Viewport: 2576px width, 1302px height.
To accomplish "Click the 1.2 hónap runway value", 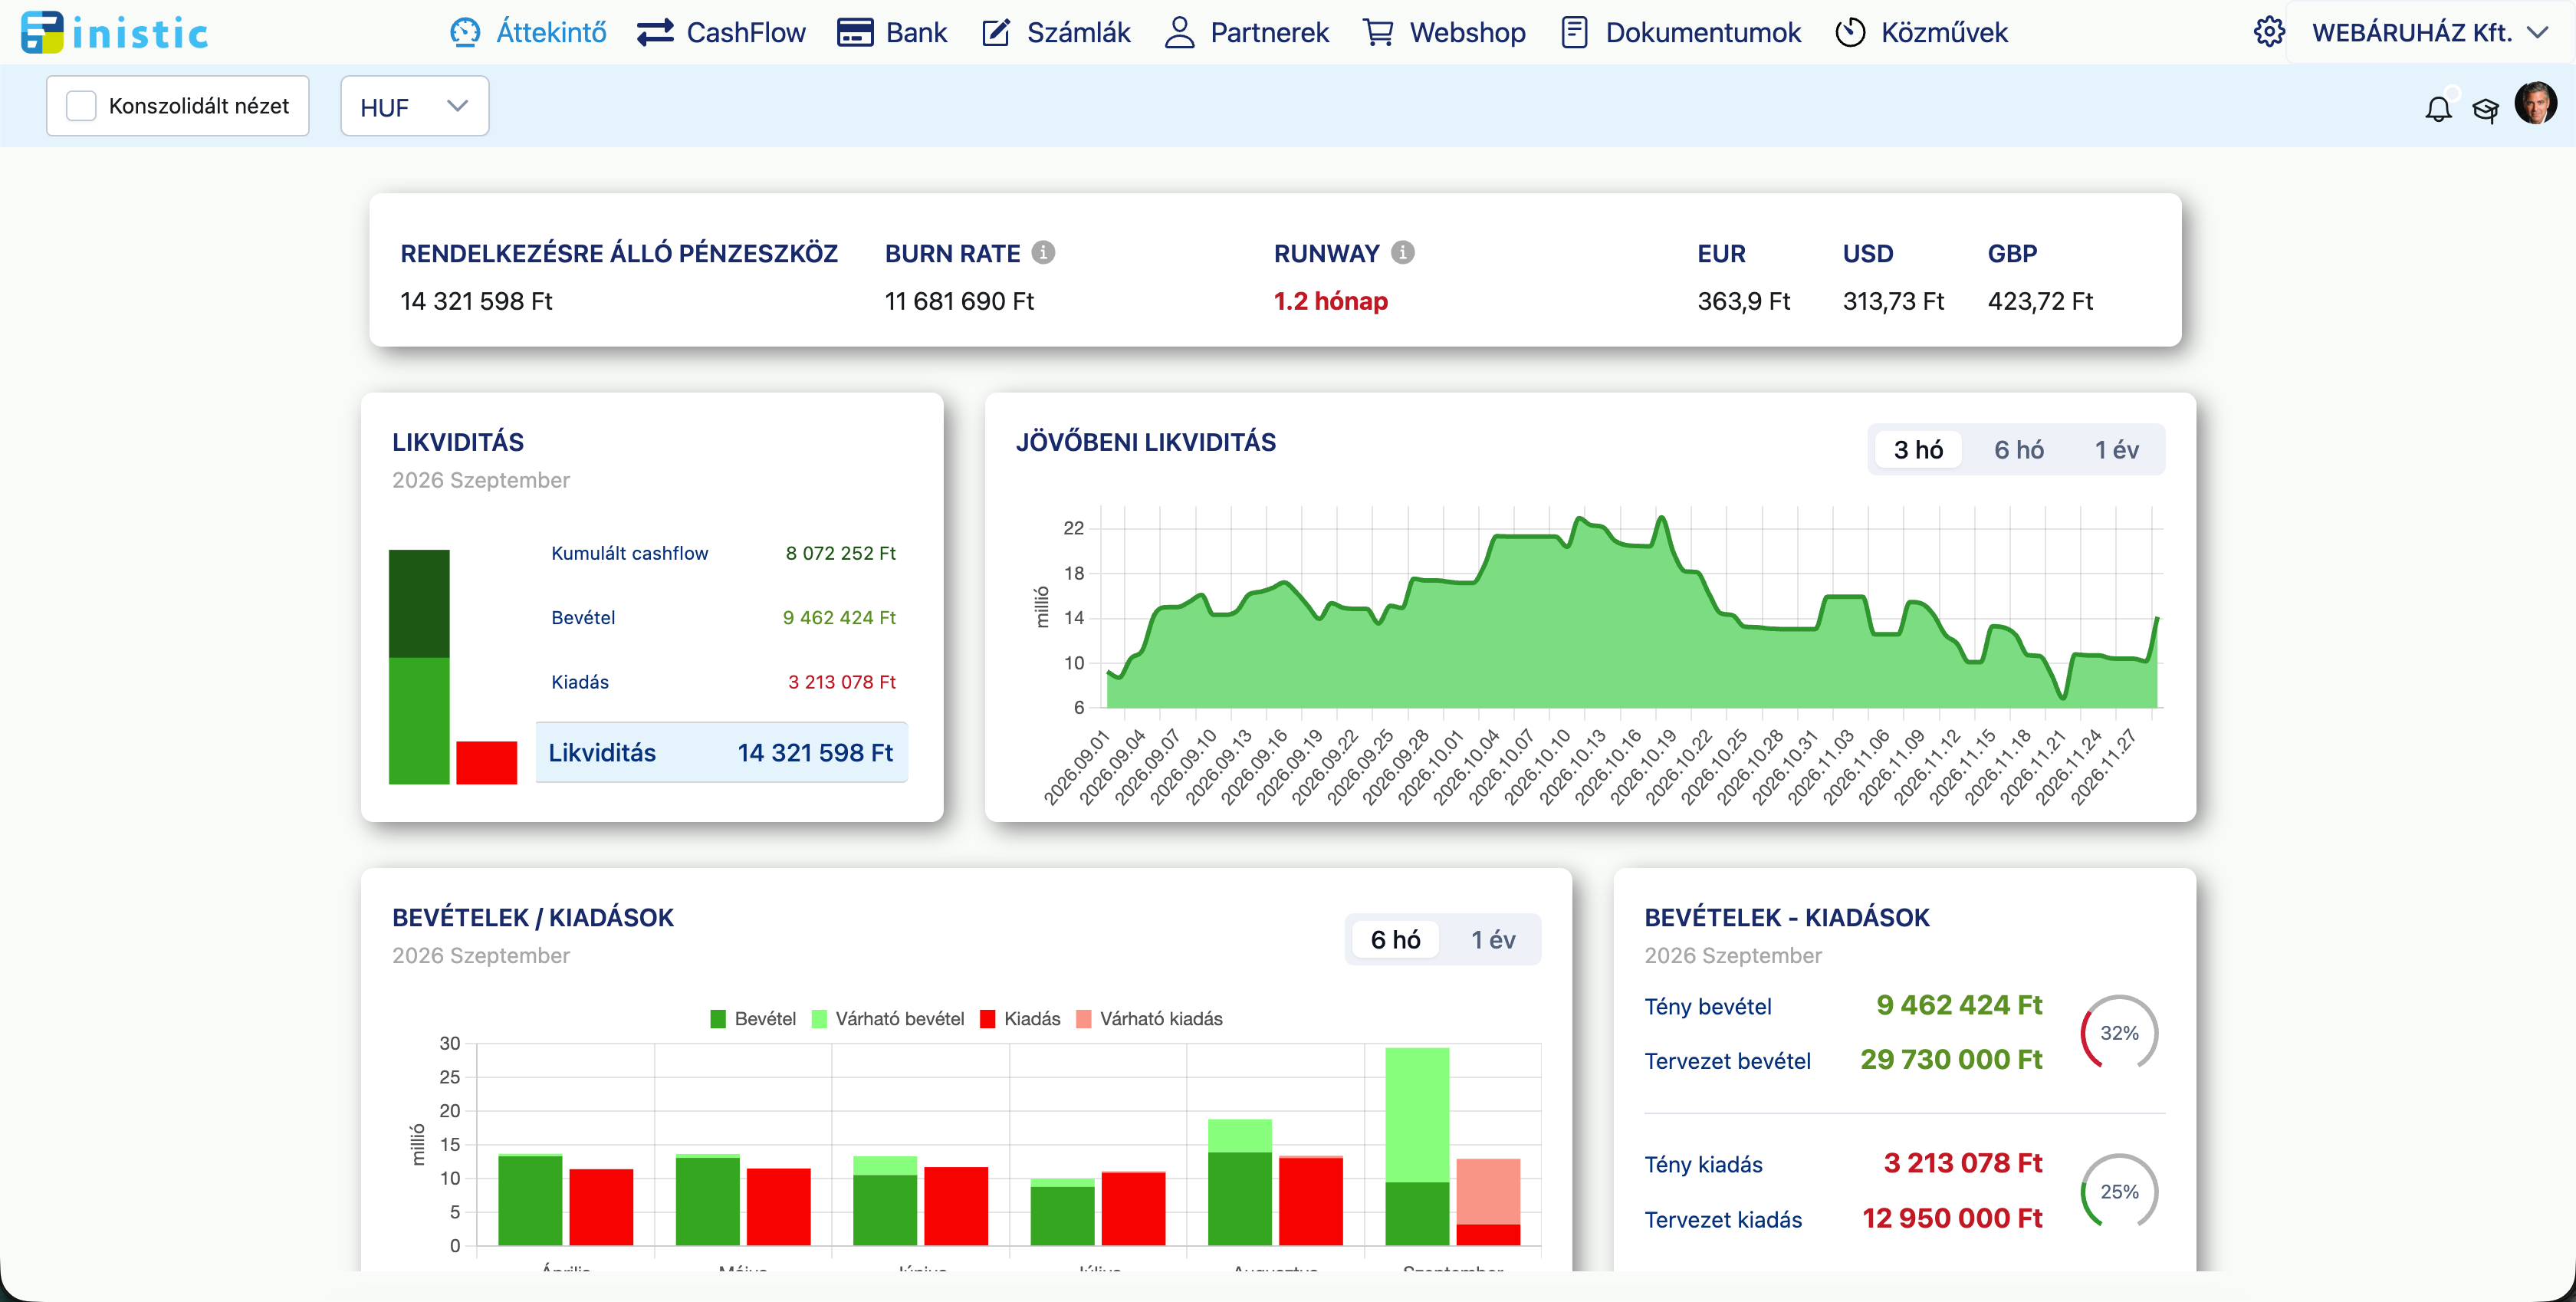I will [1330, 301].
